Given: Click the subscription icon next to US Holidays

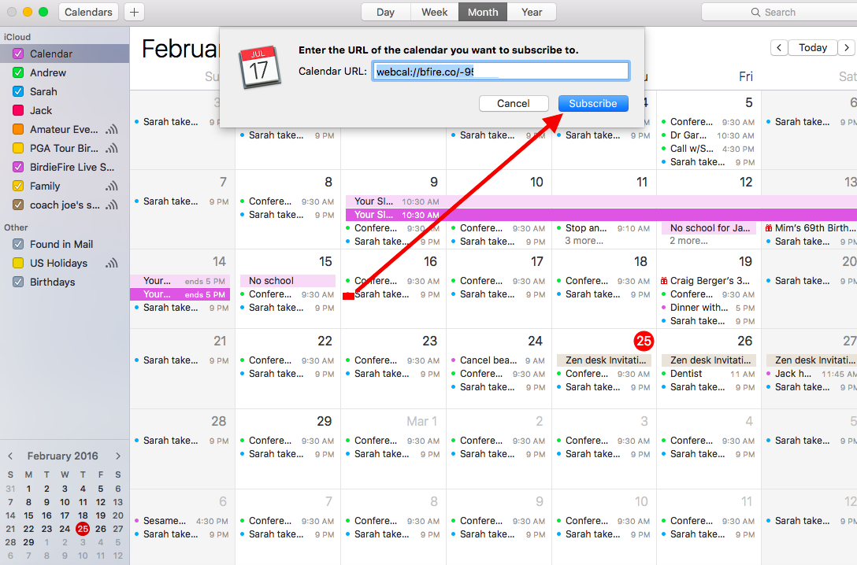Looking at the screenshot, I should point(112,263).
